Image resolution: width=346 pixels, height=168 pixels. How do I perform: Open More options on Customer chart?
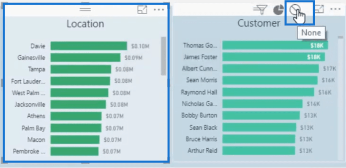tap(335, 9)
